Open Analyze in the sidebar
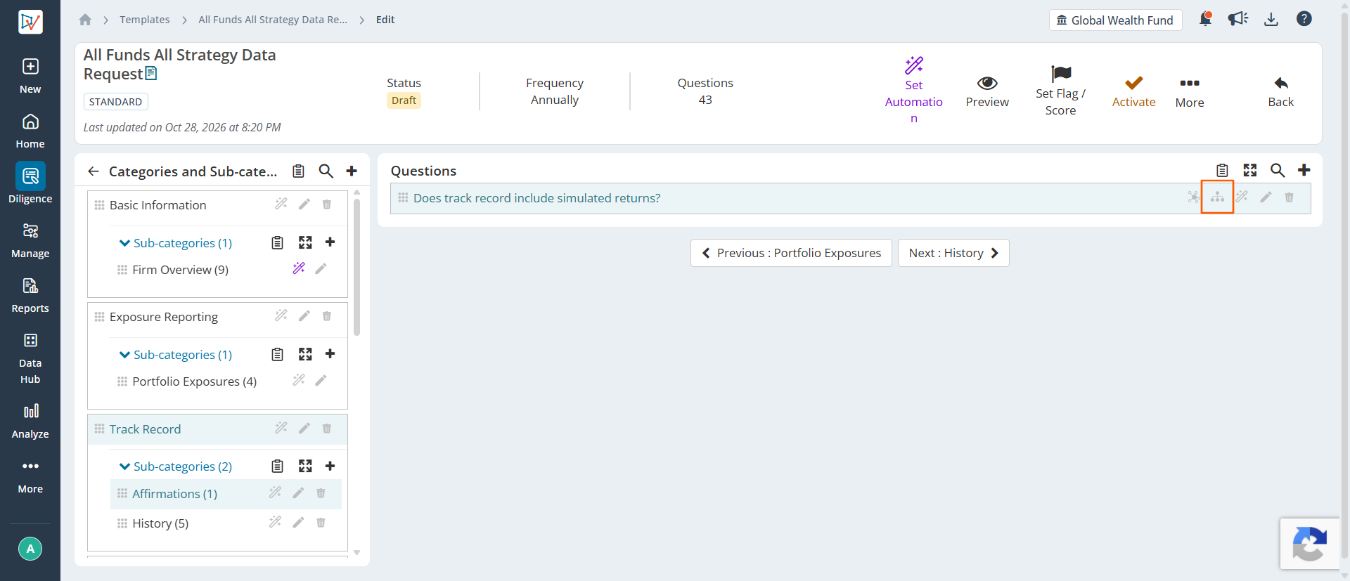Viewport: 1350px width, 581px height. (30, 421)
